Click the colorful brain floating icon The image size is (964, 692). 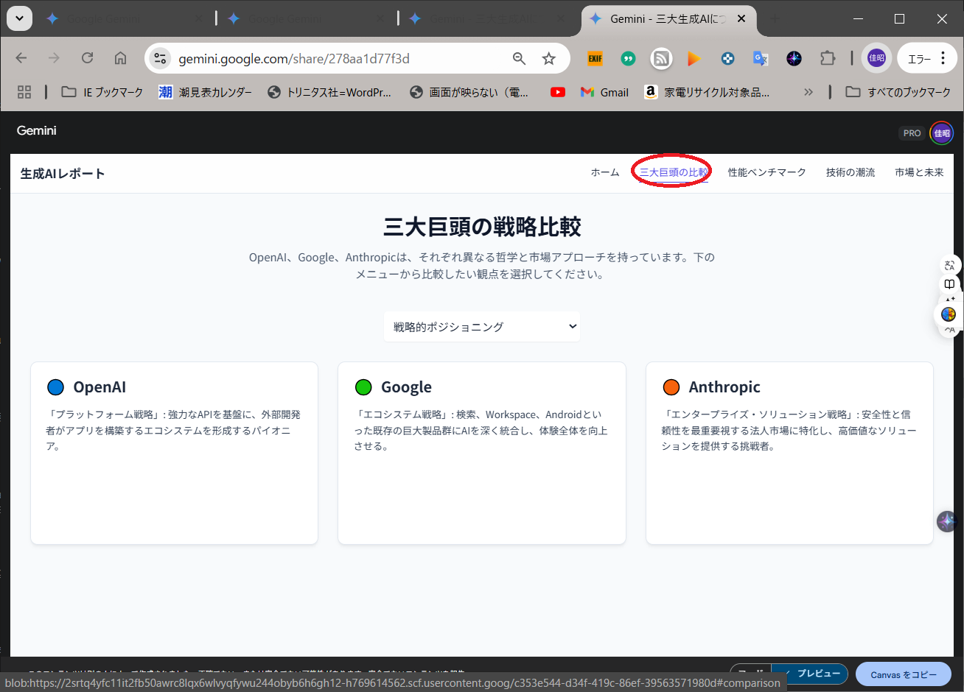tap(949, 314)
